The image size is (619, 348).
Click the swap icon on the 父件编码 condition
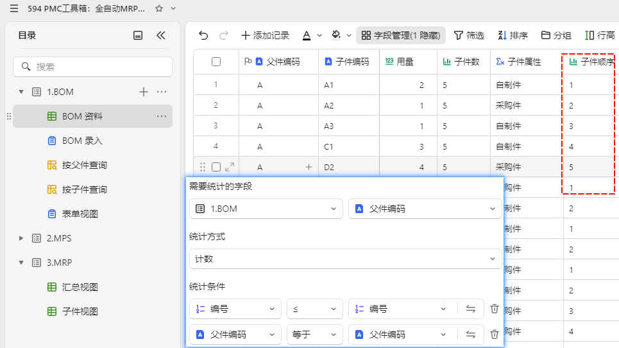471,335
